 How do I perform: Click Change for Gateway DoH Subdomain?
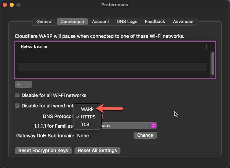tap(145, 135)
